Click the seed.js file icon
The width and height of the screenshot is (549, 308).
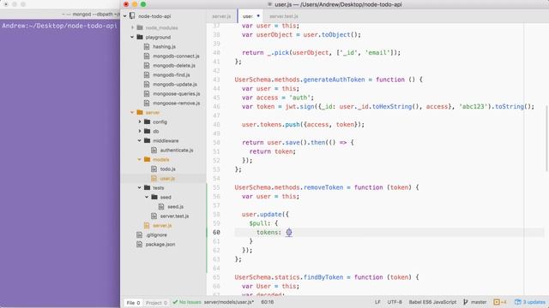[161, 207]
